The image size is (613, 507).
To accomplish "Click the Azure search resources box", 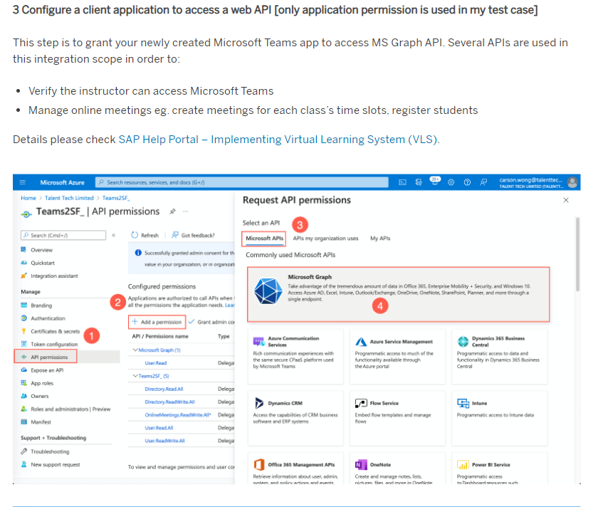I will 241,182.
